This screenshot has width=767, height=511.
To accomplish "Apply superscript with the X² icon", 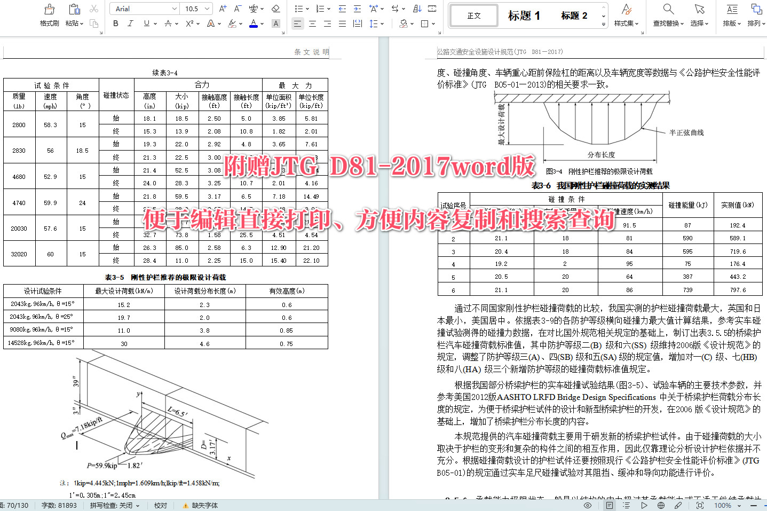I will [189, 24].
